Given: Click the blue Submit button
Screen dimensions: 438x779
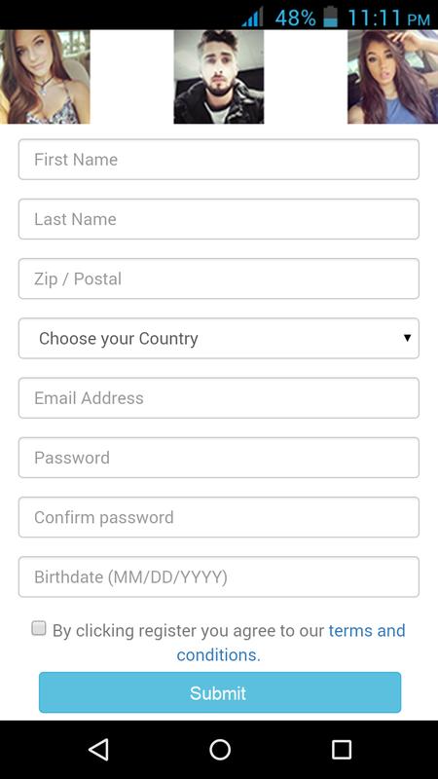Looking at the screenshot, I should pyautogui.click(x=220, y=692).
